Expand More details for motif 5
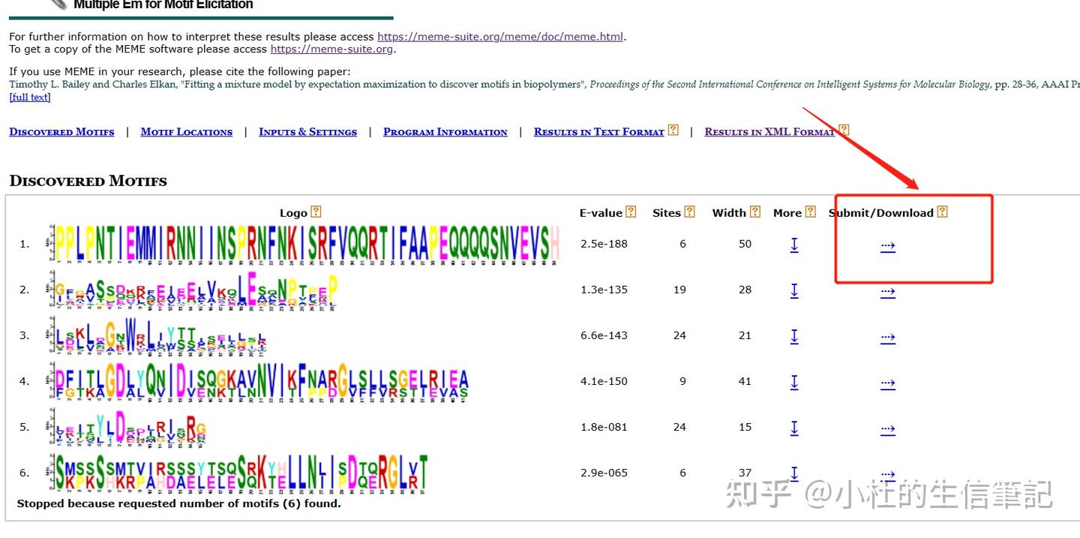 tap(794, 429)
